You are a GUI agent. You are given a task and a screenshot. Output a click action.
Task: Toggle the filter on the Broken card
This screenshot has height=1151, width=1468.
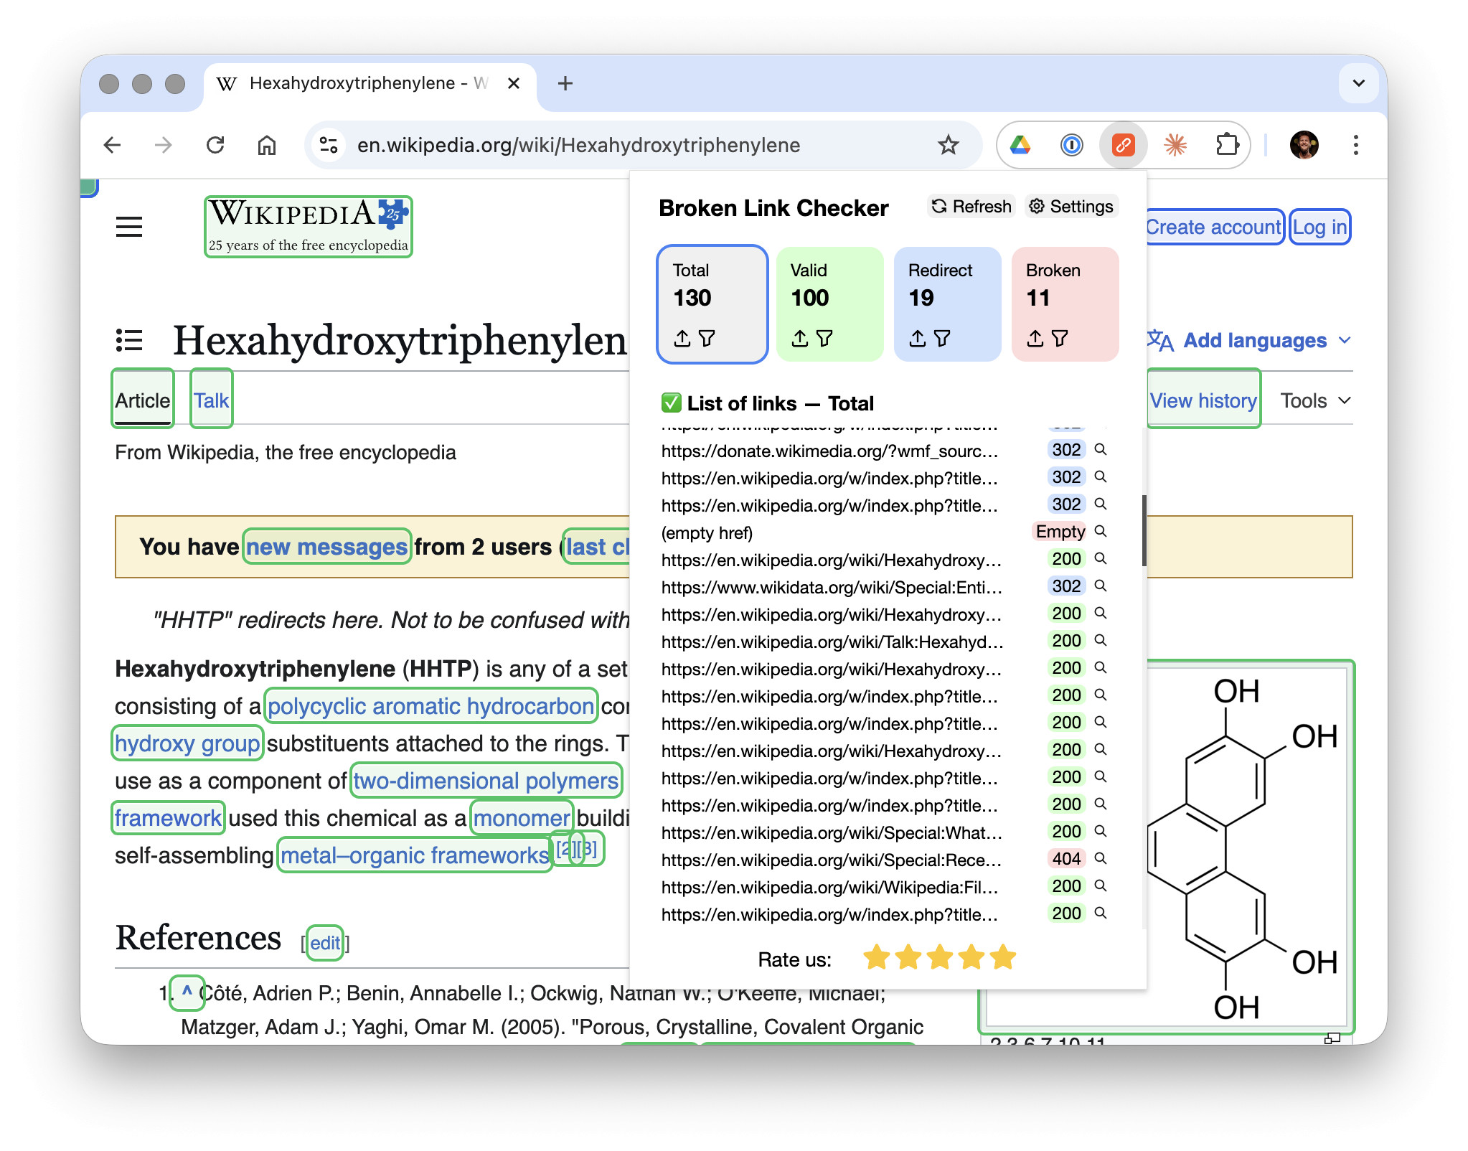(1060, 338)
